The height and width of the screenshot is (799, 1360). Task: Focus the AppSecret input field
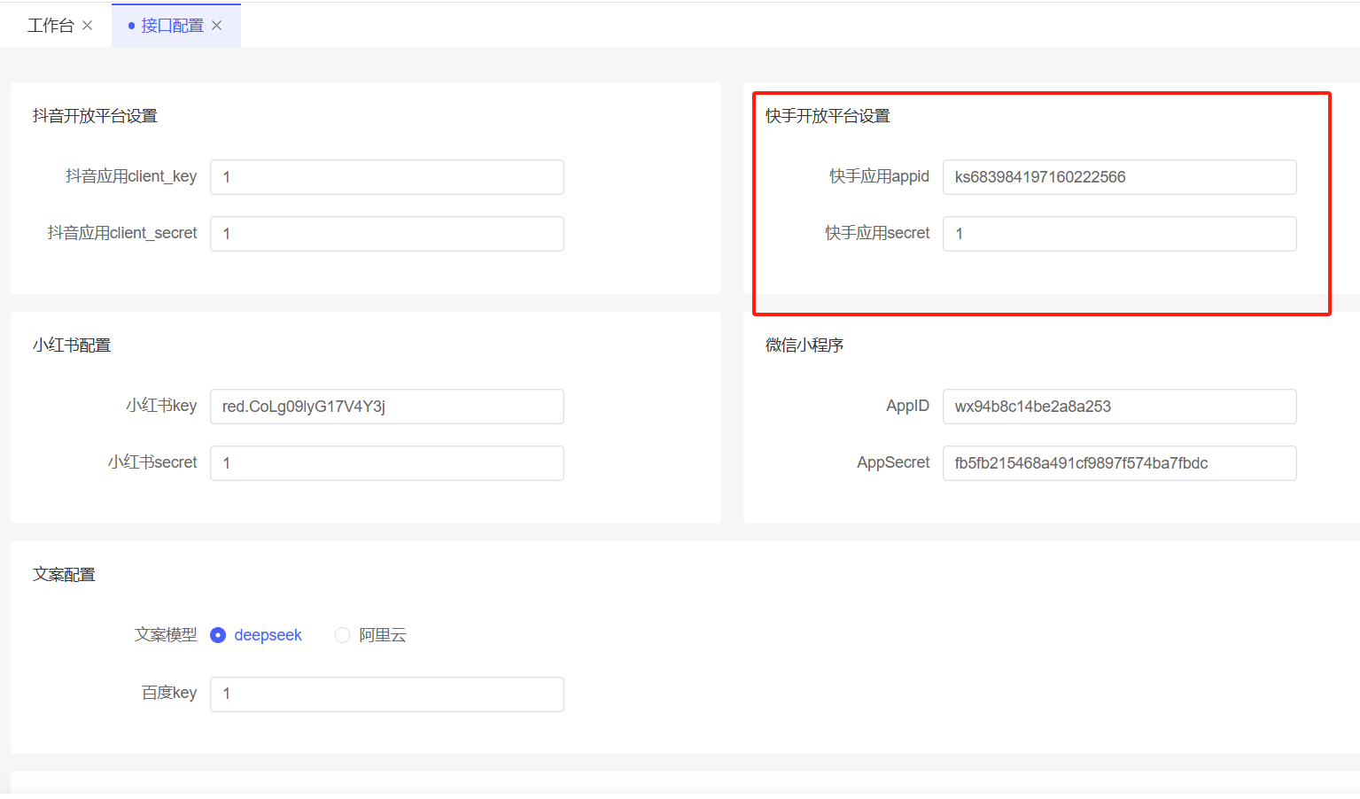pos(1119,463)
